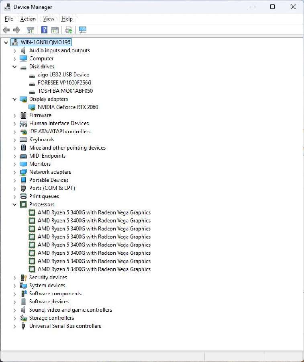Click Sound, video and game controllers icon
Screen dimensions: 304x362
click(23, 310)
